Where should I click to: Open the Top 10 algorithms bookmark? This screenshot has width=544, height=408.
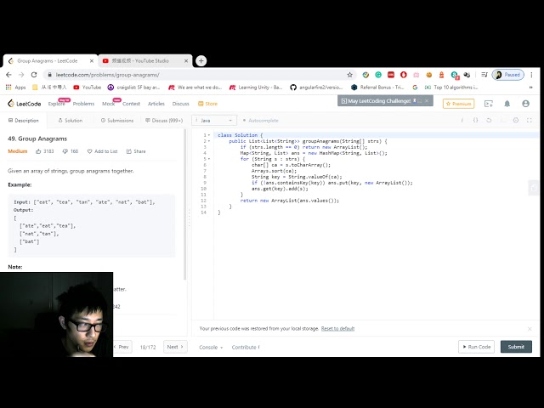[x=451, y=88]
